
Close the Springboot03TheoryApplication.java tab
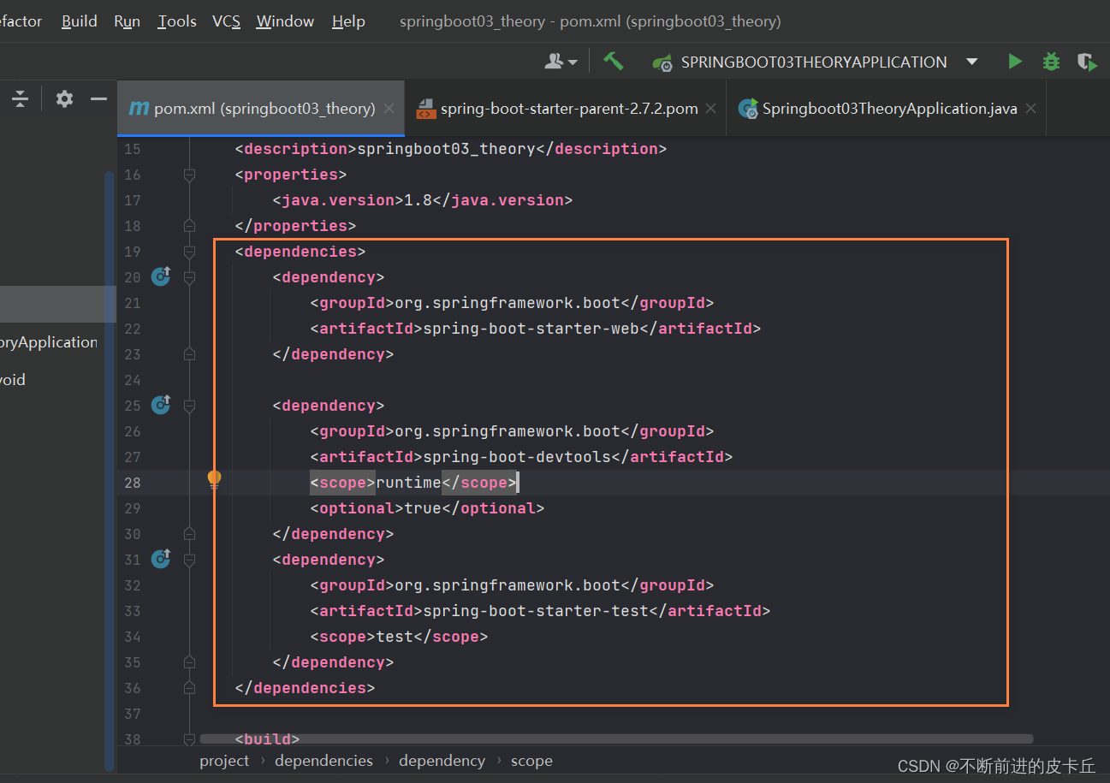click(1030, 109)
